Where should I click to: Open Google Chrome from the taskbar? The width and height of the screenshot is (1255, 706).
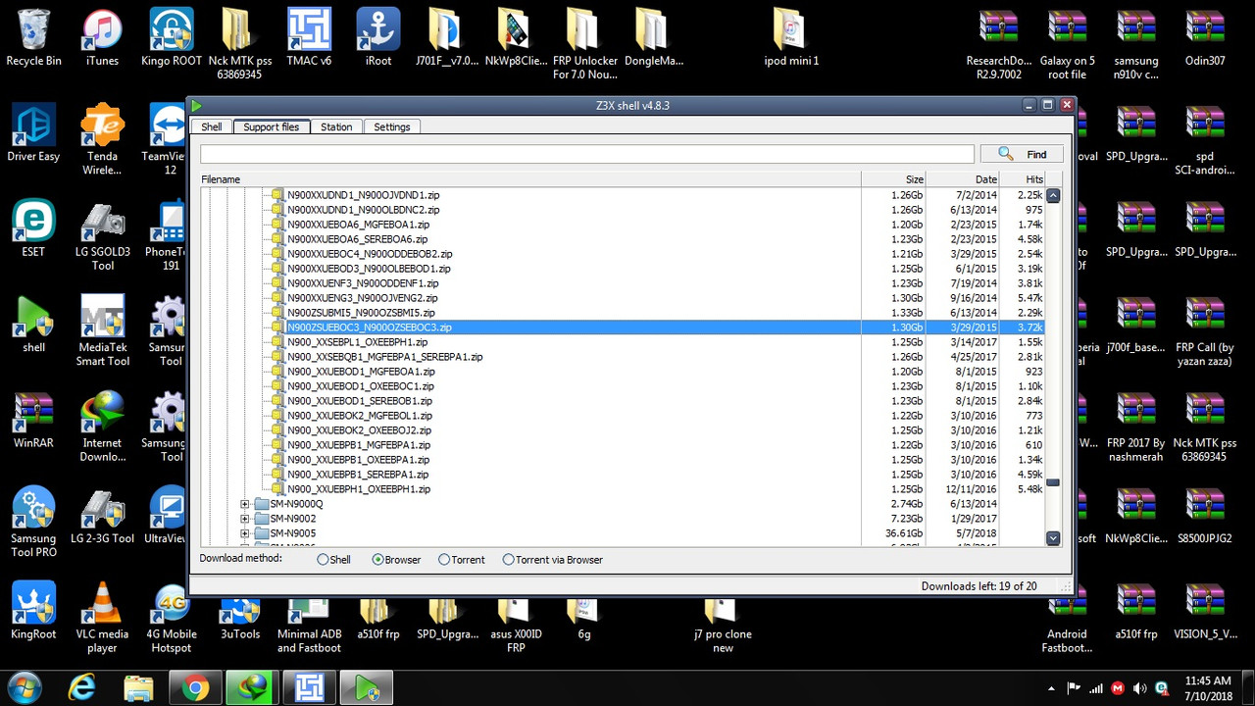point(195,687)
